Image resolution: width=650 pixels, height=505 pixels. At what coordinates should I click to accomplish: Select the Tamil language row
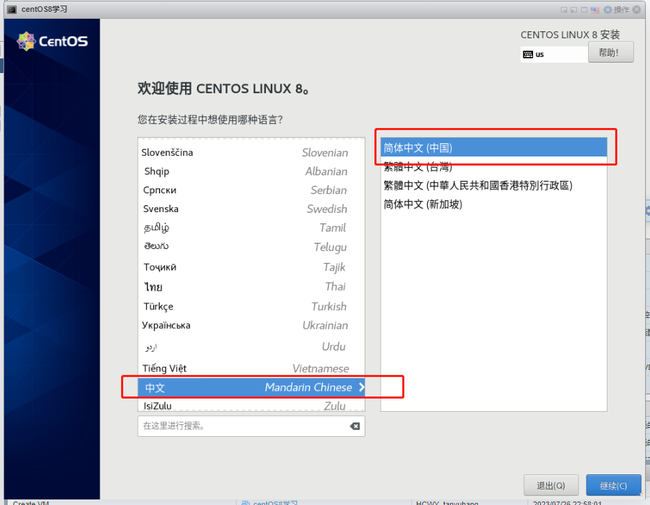point(251,228)
